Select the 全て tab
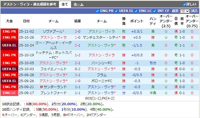 (65, 5)
